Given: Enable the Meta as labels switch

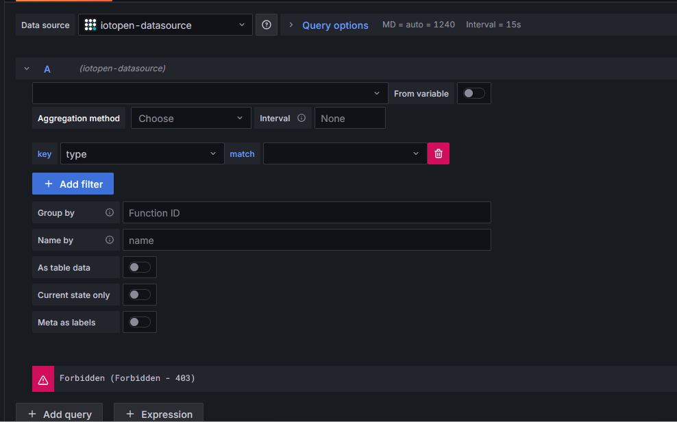Looking at the screenshot, I should click(x=140, y=323).
